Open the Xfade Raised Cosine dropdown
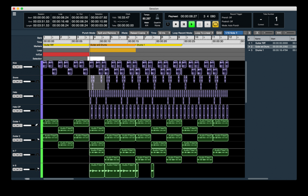The width and height of the screenshot is (308, 196). coord(139,33)
